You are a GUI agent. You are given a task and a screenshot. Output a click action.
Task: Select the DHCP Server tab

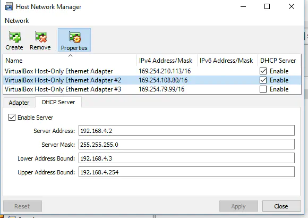pyautogui.click(x=58, y=102)
